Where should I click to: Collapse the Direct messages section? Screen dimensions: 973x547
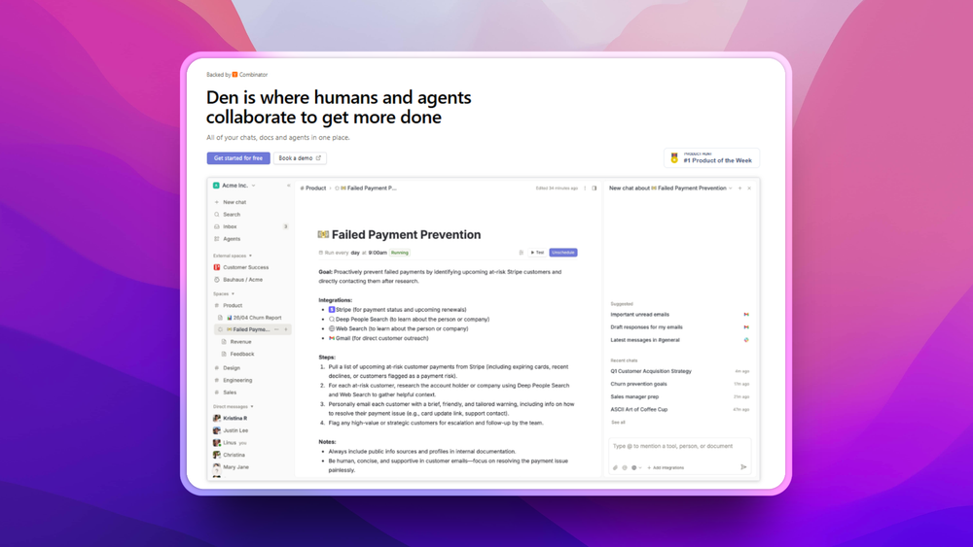click(x=234, y=406)
